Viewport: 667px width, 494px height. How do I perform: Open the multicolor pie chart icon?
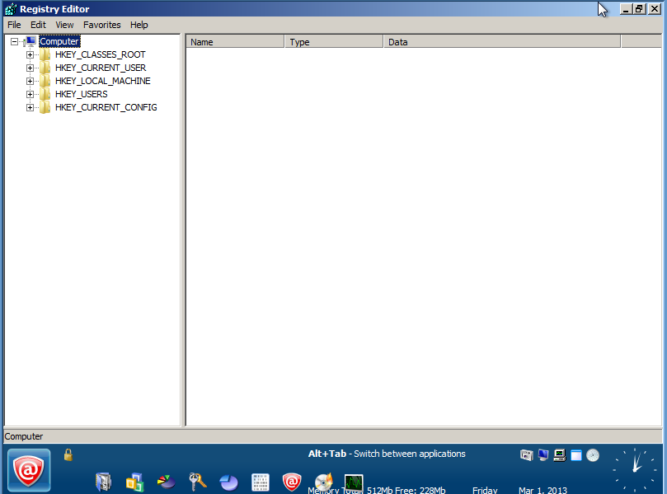pos(167,482)
